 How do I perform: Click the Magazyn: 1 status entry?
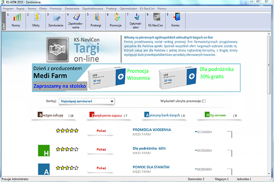point(222,179)
